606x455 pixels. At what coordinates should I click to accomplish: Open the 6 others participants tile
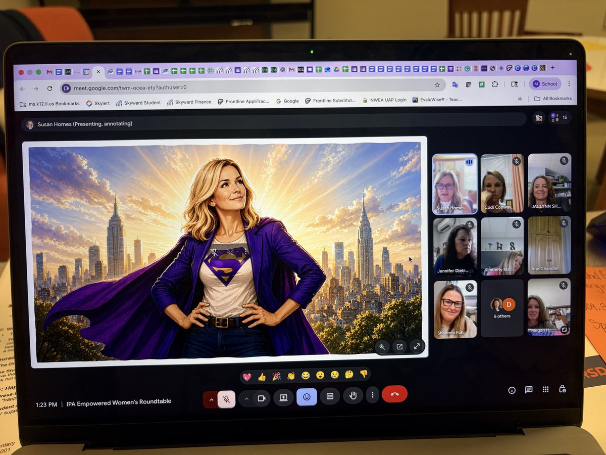502,308
